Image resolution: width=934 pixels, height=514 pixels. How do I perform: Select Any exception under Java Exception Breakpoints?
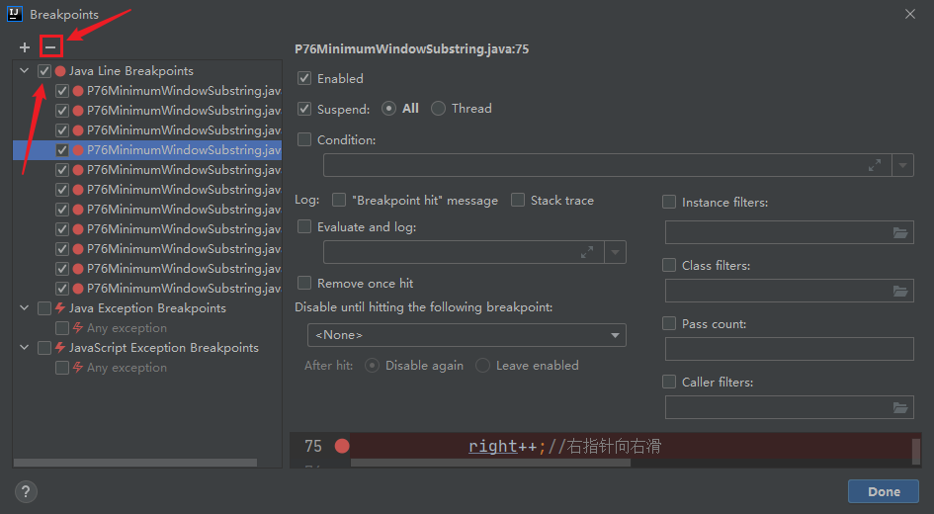tap(127, 328)
